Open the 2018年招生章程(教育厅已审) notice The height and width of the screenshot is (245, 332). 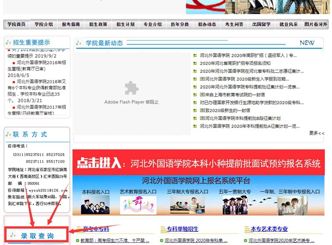click(x=37, y=65)
